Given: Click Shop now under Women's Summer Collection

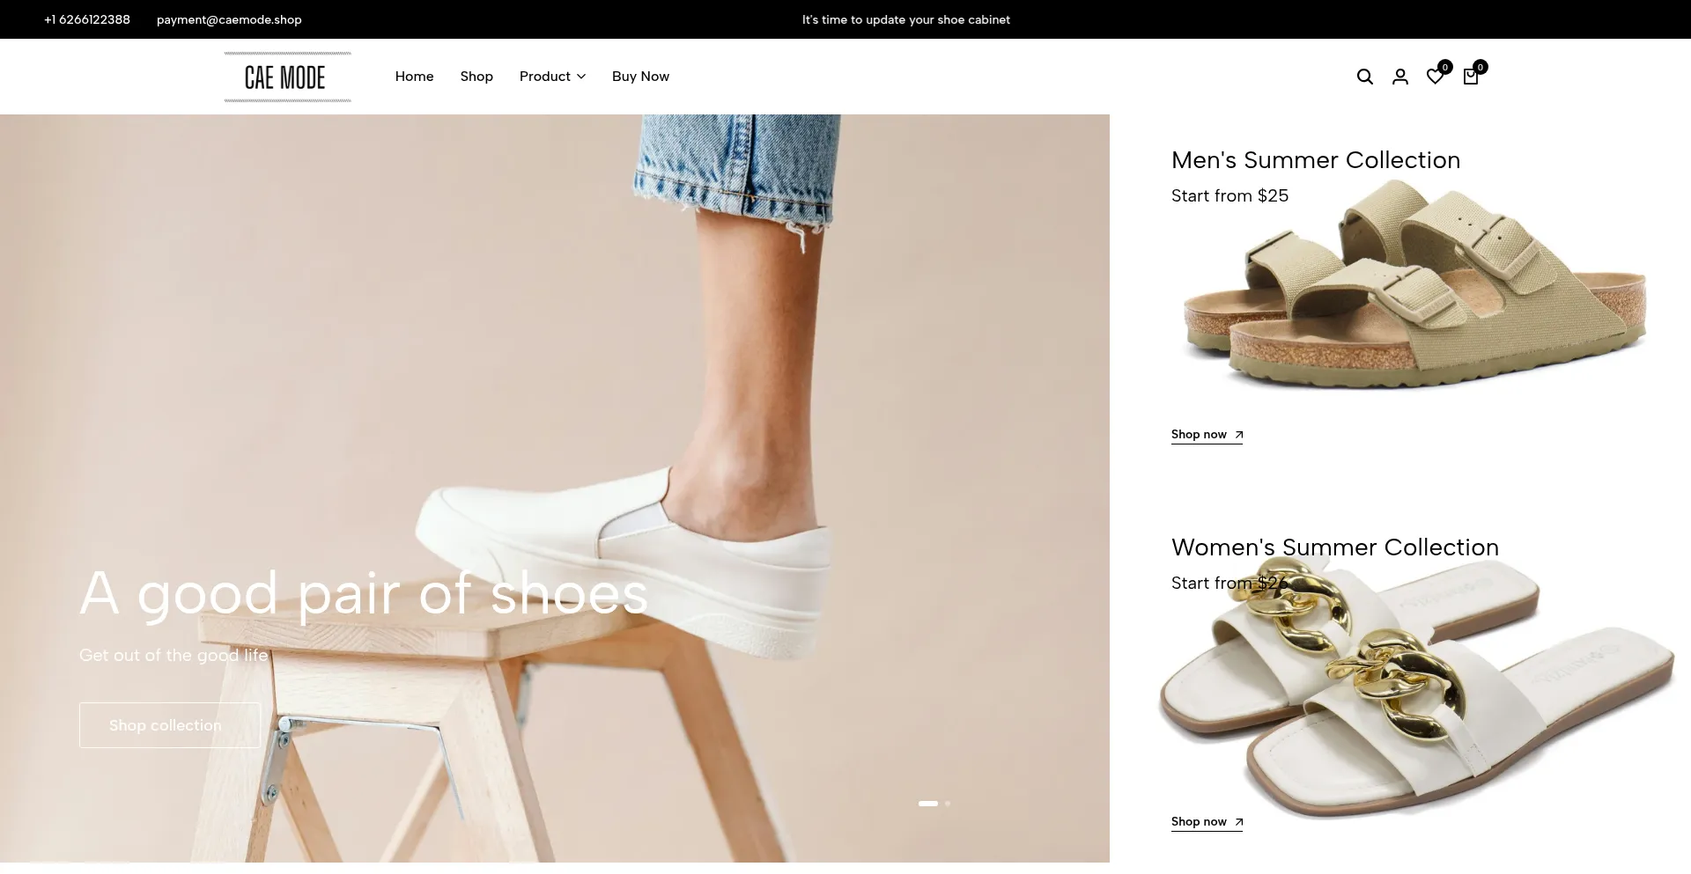Looking at the screenshot, I should point(1199,822).
